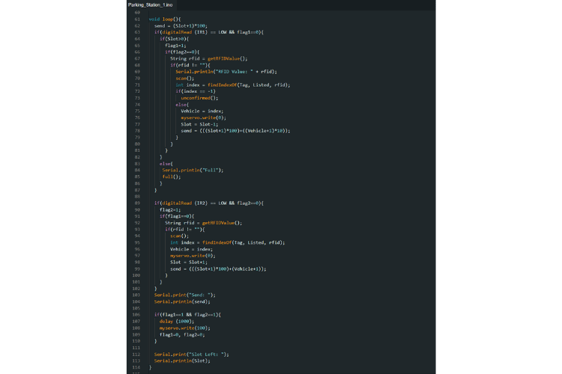The width and height of the screenshot is (562, 374).
Task: Click 'myservo.write(0);' on line 76
Action: pyautogui.click(x=204, y=117)
